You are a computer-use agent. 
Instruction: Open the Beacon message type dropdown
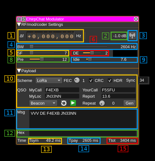[43, 103]
